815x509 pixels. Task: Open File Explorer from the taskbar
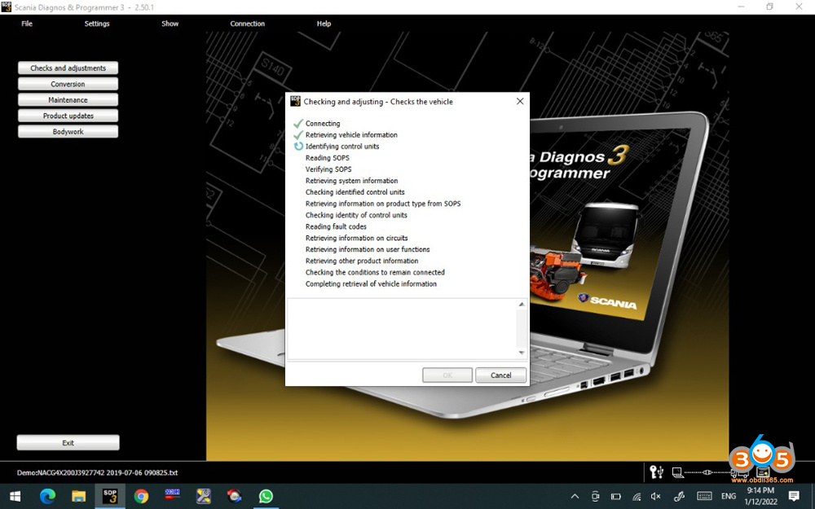point(78,496)
